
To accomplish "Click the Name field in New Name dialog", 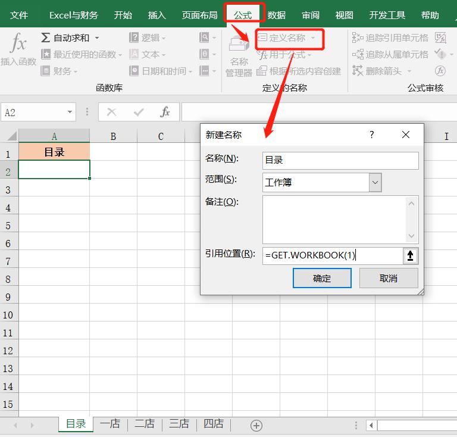I will coord(340,160).
